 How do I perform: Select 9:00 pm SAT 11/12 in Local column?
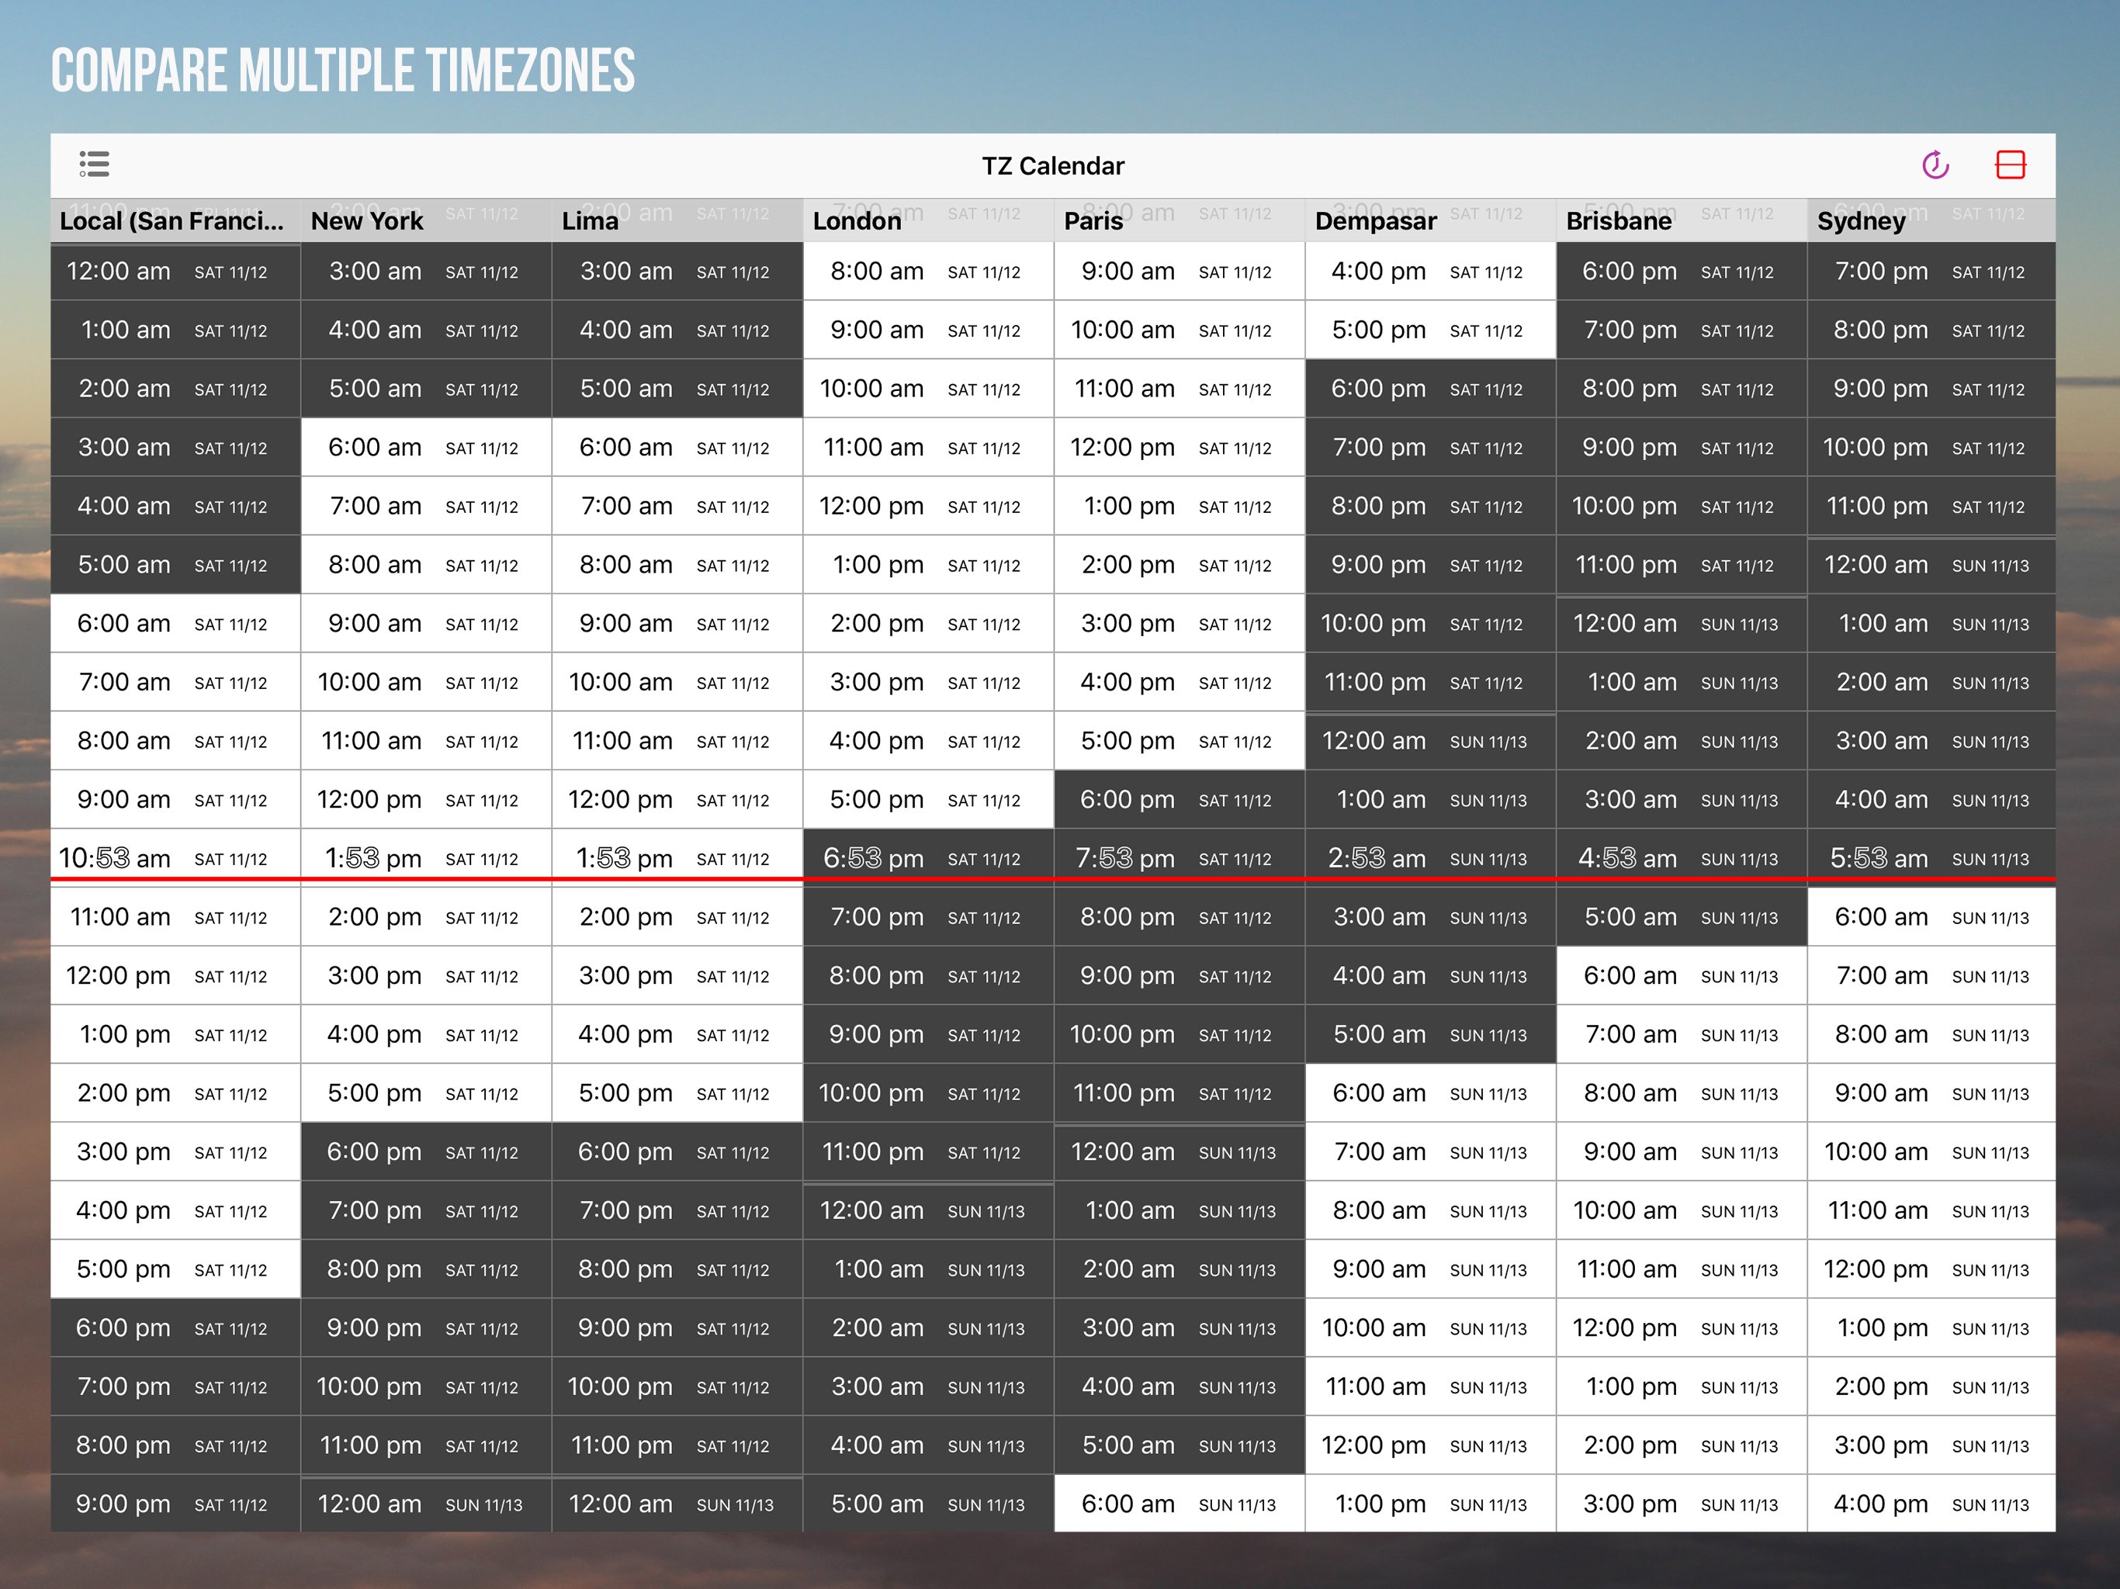175,1504
